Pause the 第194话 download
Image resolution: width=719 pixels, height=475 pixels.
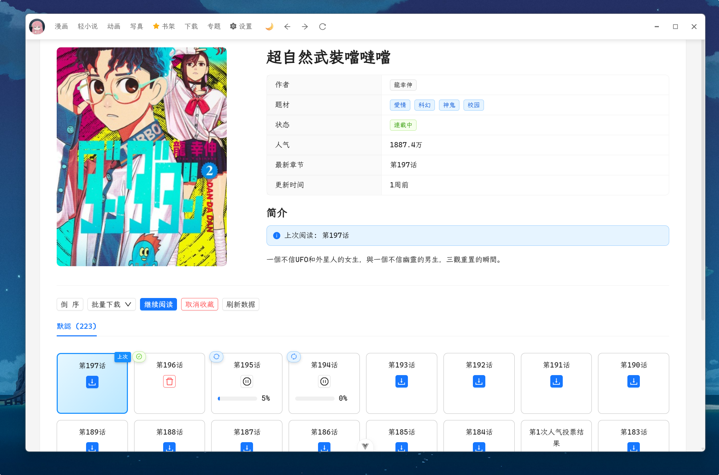pos(324,381)
